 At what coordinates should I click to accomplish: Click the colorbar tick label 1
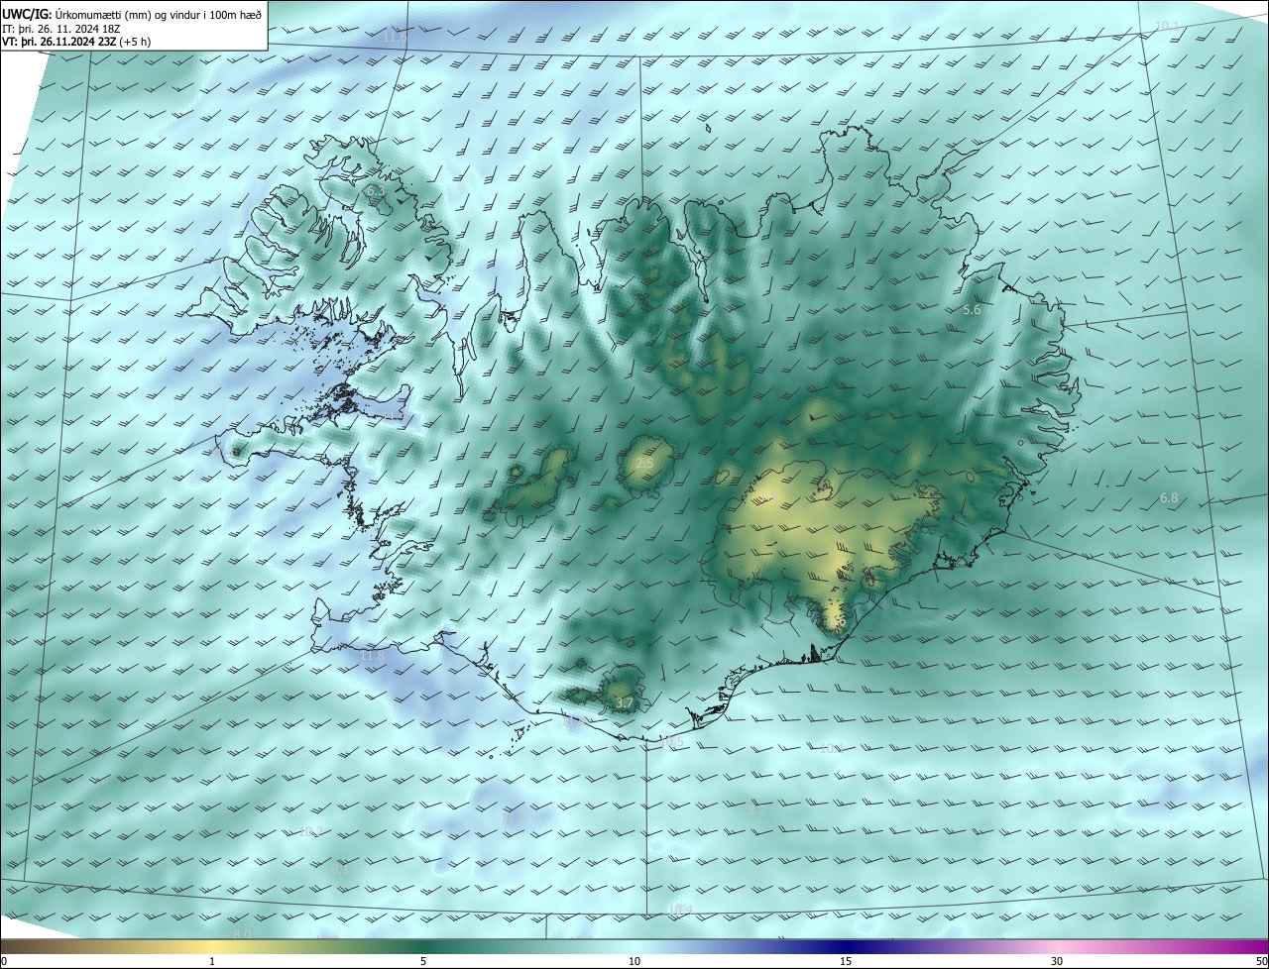click(x=212, y=961)
